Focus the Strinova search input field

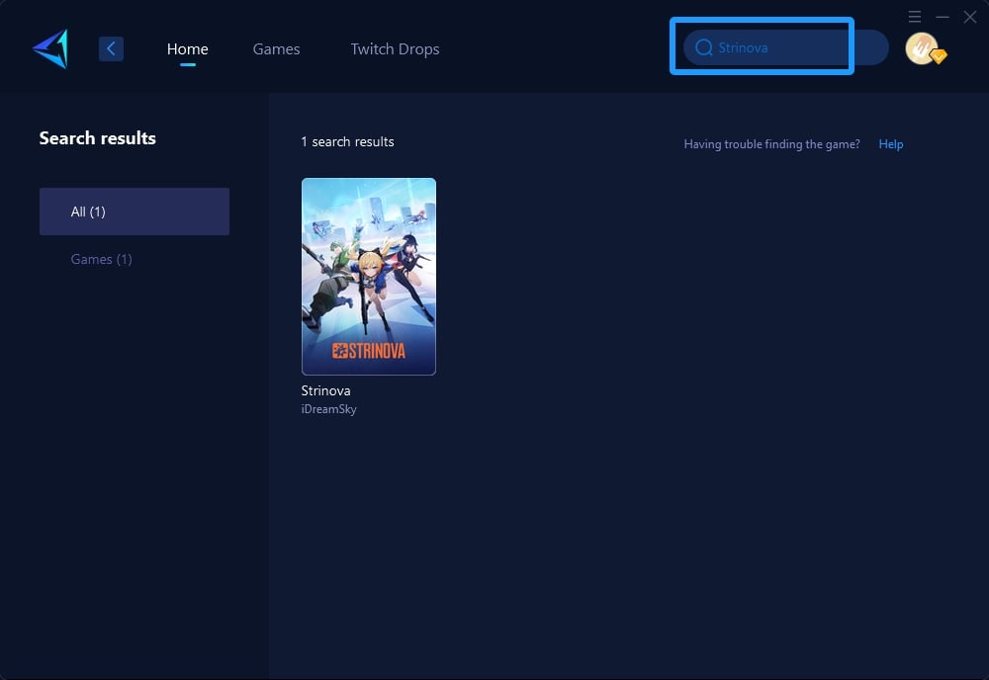point(786,47)
